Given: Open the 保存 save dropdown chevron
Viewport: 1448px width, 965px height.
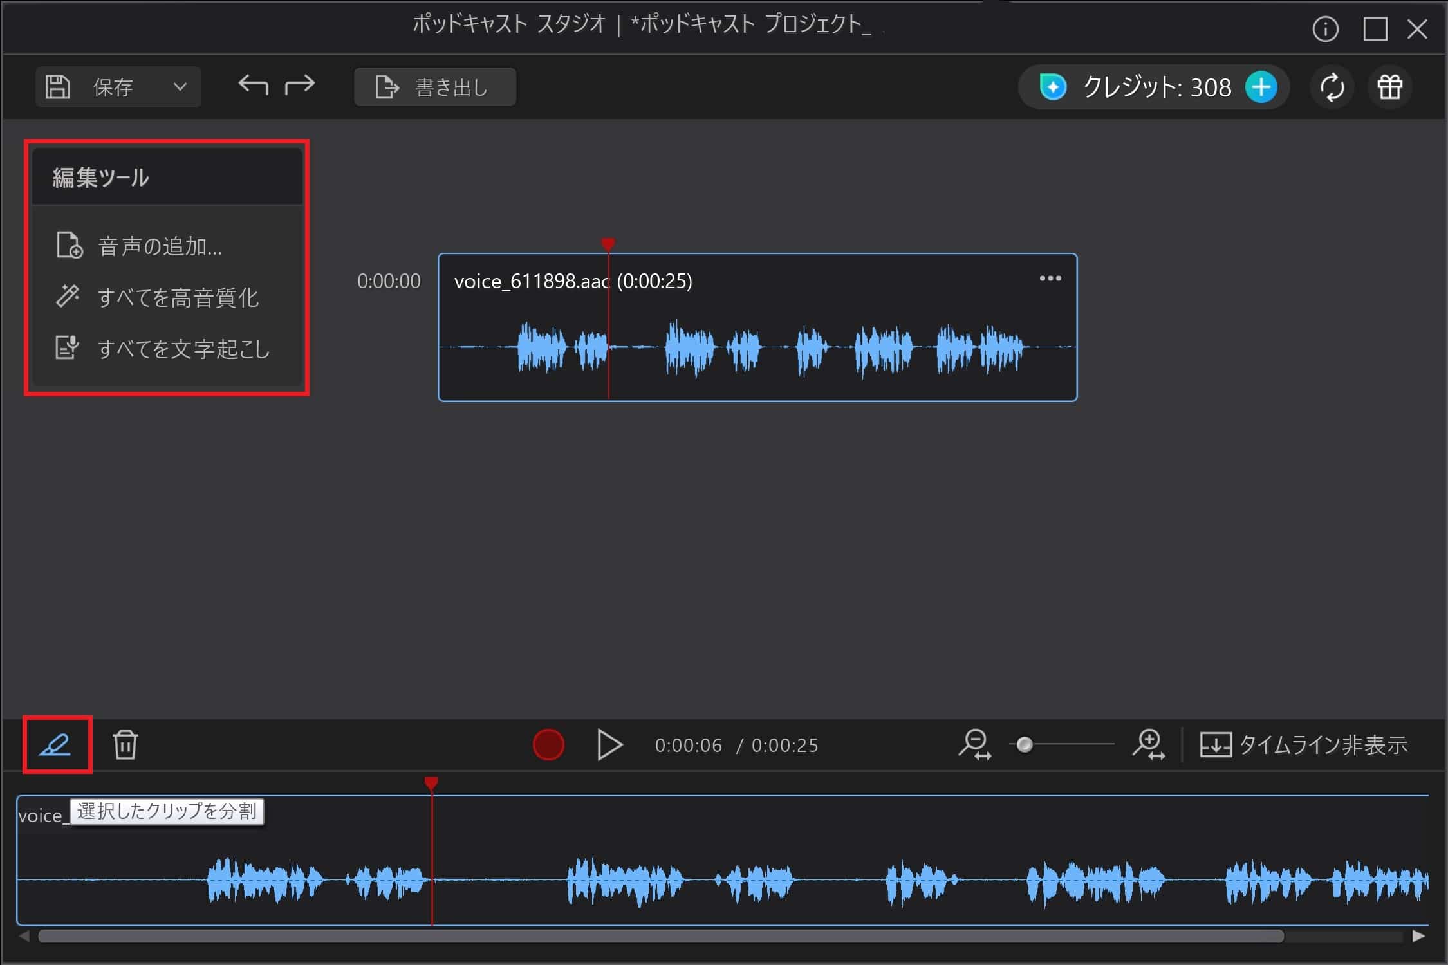Looking at the screenshot, I should coord(181,86).
